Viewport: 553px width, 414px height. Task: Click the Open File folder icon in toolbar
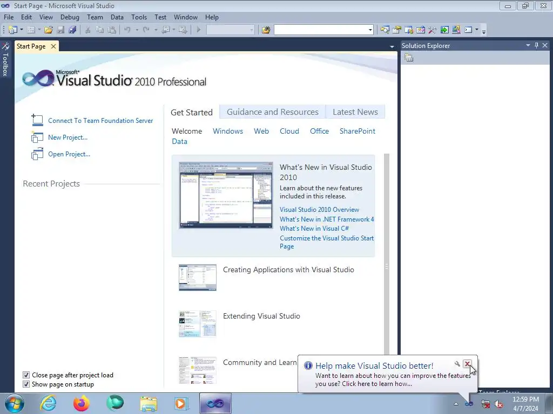click(x=49, y=30)
